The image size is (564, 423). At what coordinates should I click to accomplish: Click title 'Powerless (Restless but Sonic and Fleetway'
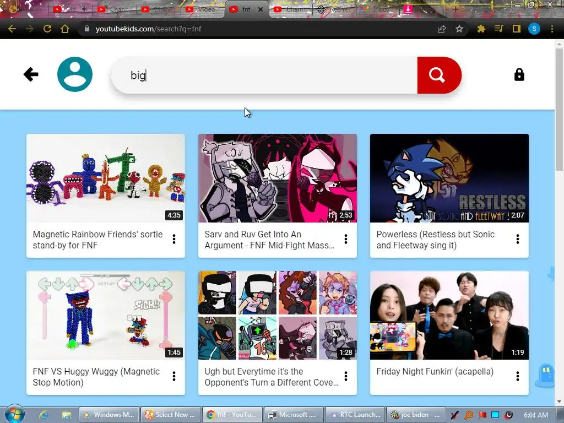click(435, 240)
